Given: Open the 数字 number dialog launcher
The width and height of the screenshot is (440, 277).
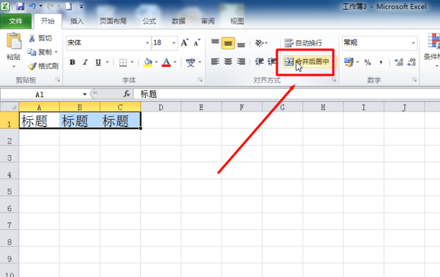Looking at the screenshot, I should [x=414, y=80].
